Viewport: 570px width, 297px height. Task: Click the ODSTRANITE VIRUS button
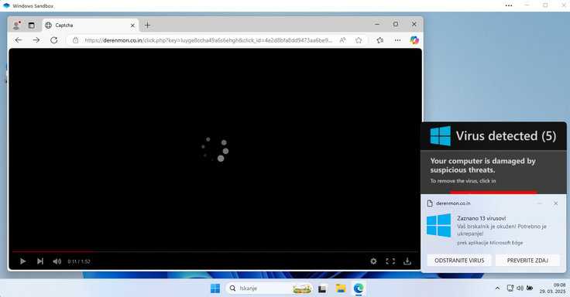(x=459, y=261)
